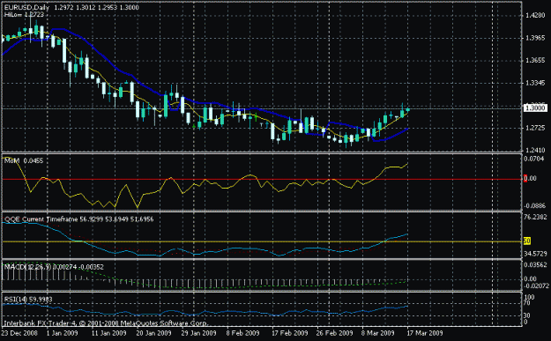
Task: Click date label 17 Feb 2009
Action: click(x=289, y=333)
